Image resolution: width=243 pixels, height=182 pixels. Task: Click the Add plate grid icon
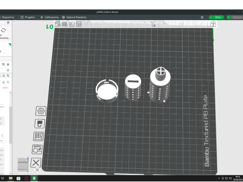(65, 24)
